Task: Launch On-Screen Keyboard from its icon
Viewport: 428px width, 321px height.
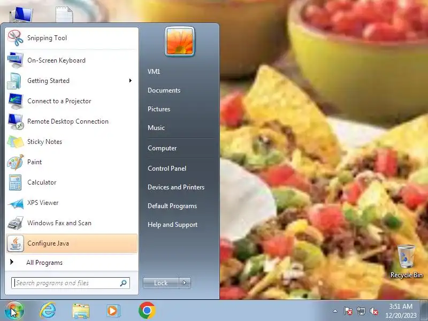Action: coord(16,60)
